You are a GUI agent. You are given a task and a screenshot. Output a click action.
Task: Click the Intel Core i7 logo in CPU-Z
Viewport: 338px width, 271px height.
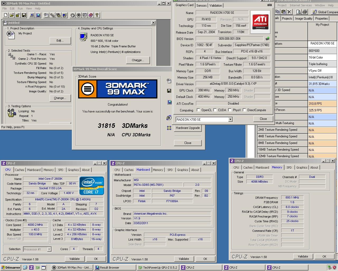click(x=92, y=186)
